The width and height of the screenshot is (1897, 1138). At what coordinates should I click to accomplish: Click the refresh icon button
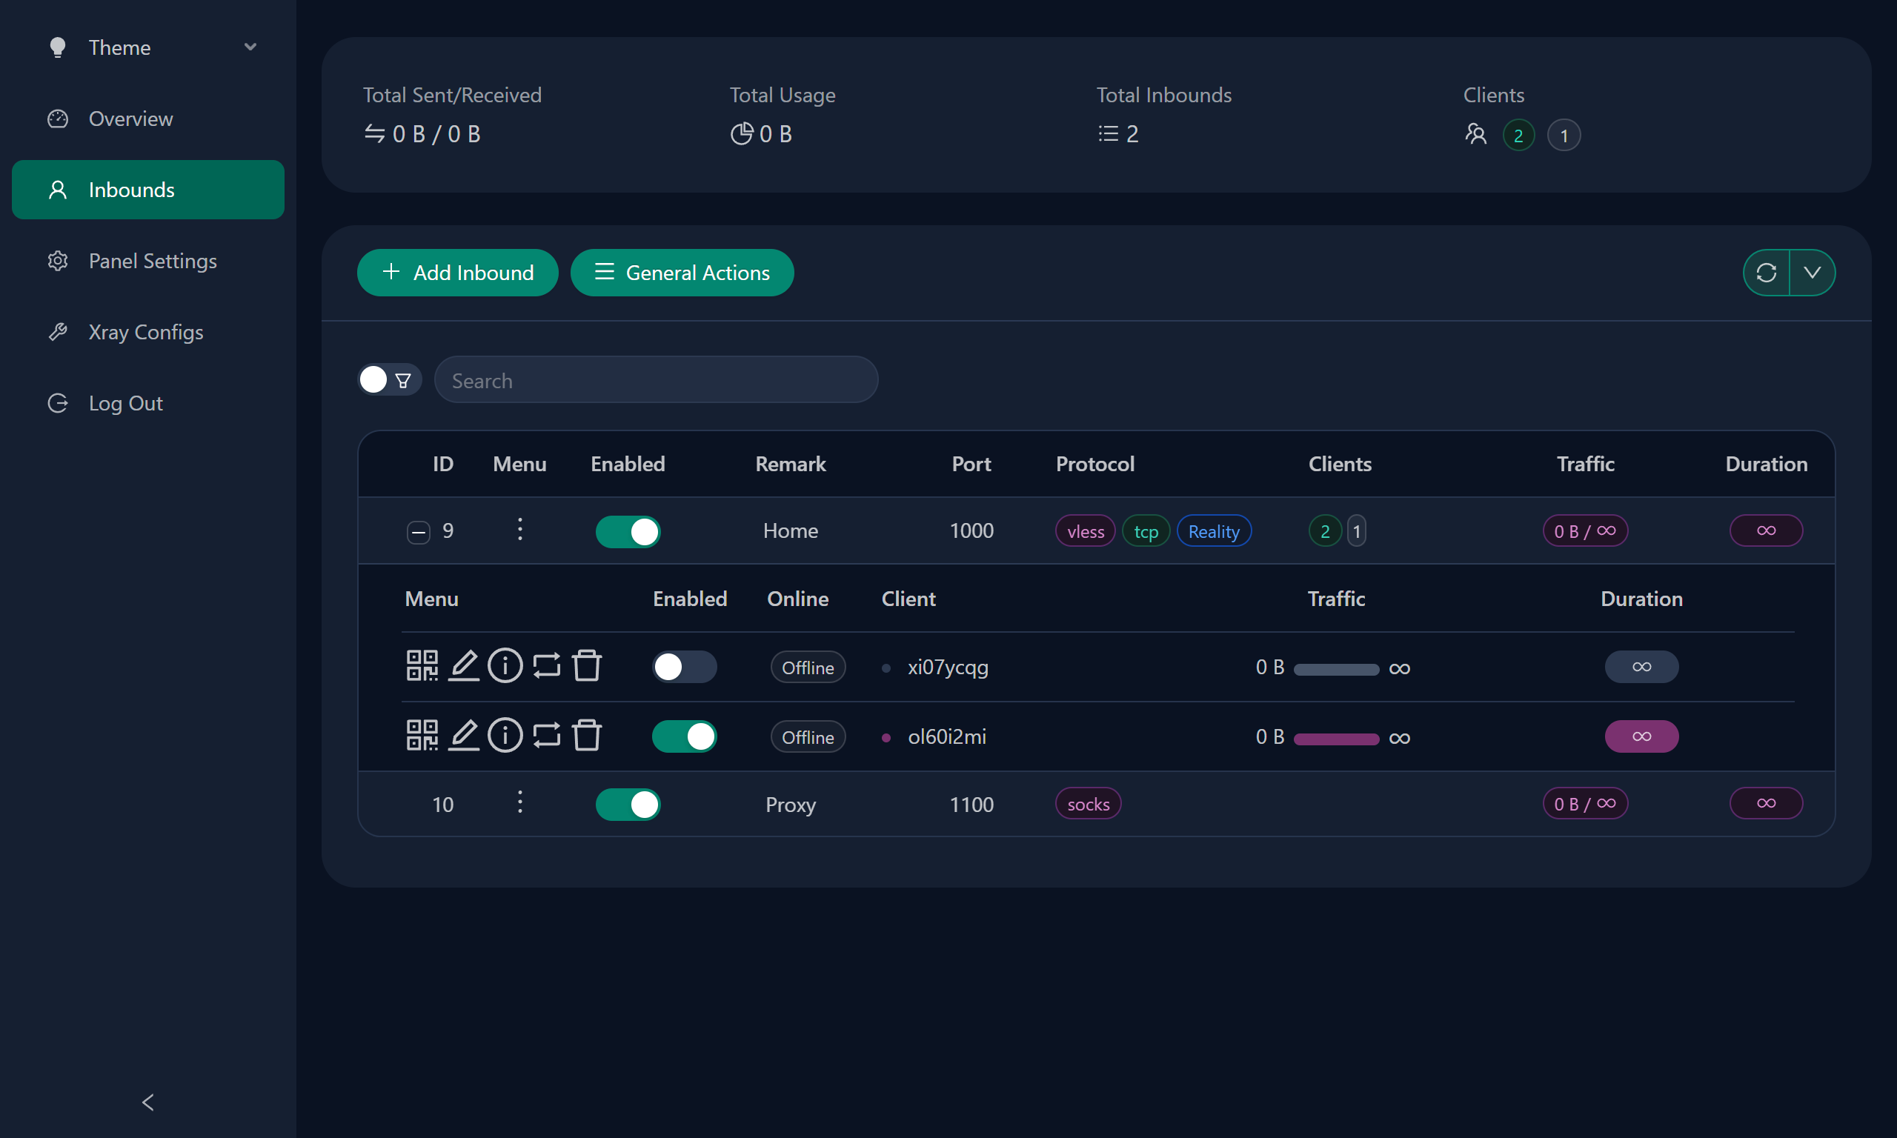pos(1767,272)
